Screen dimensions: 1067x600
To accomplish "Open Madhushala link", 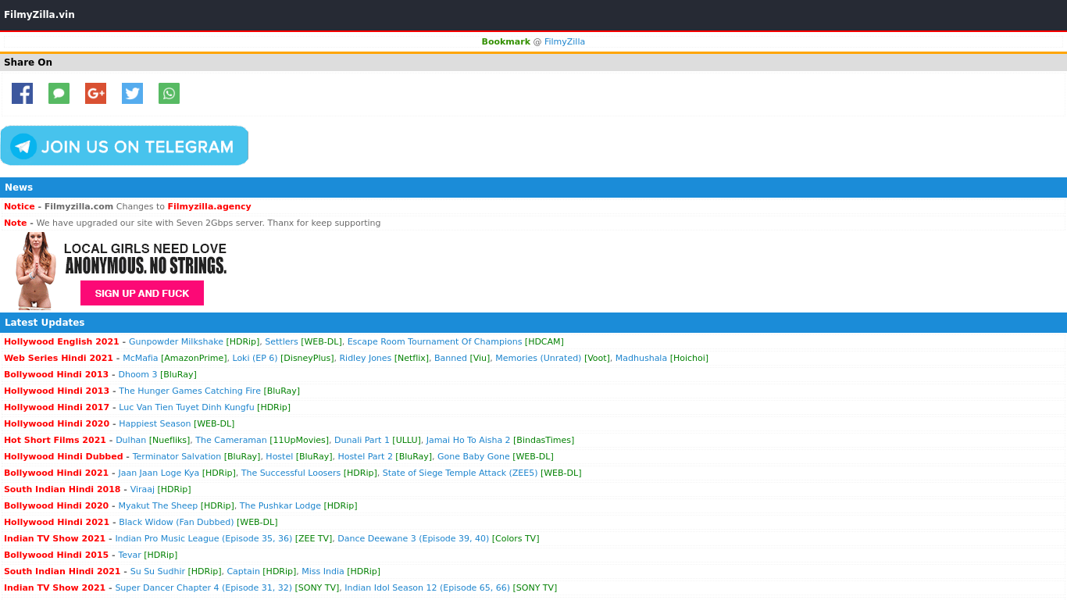I will [x=641, y=359].
